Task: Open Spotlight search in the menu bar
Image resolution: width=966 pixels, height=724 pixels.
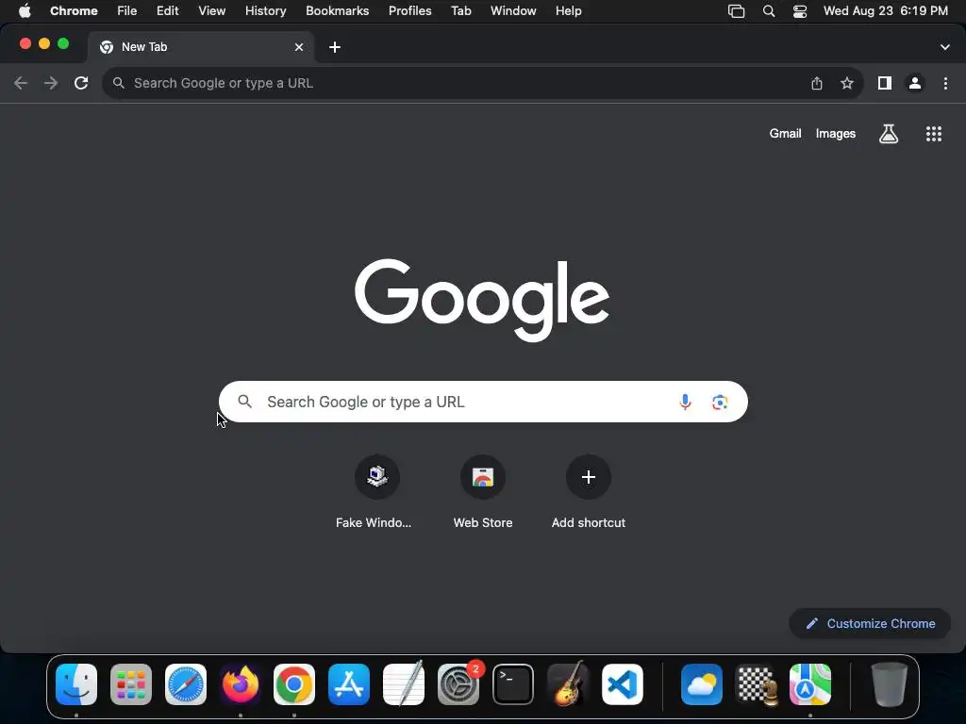Action: [768, 11]
